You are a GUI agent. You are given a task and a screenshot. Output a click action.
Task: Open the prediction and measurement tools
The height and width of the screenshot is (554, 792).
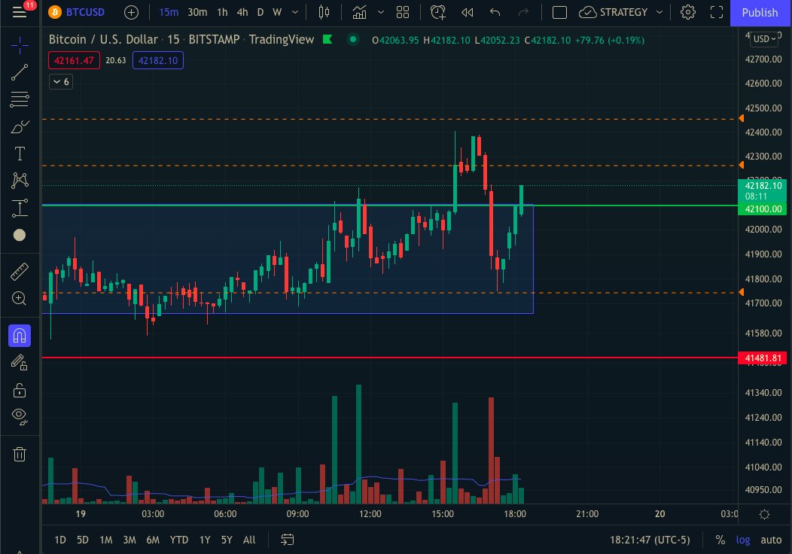pyautogui.click(x=20, y=208)
